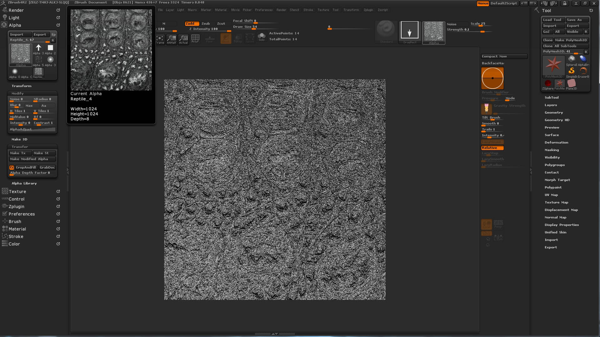
Task: Click the large current Alpha preview in palette
Action: pyautogui.click(x=21, y=55)
